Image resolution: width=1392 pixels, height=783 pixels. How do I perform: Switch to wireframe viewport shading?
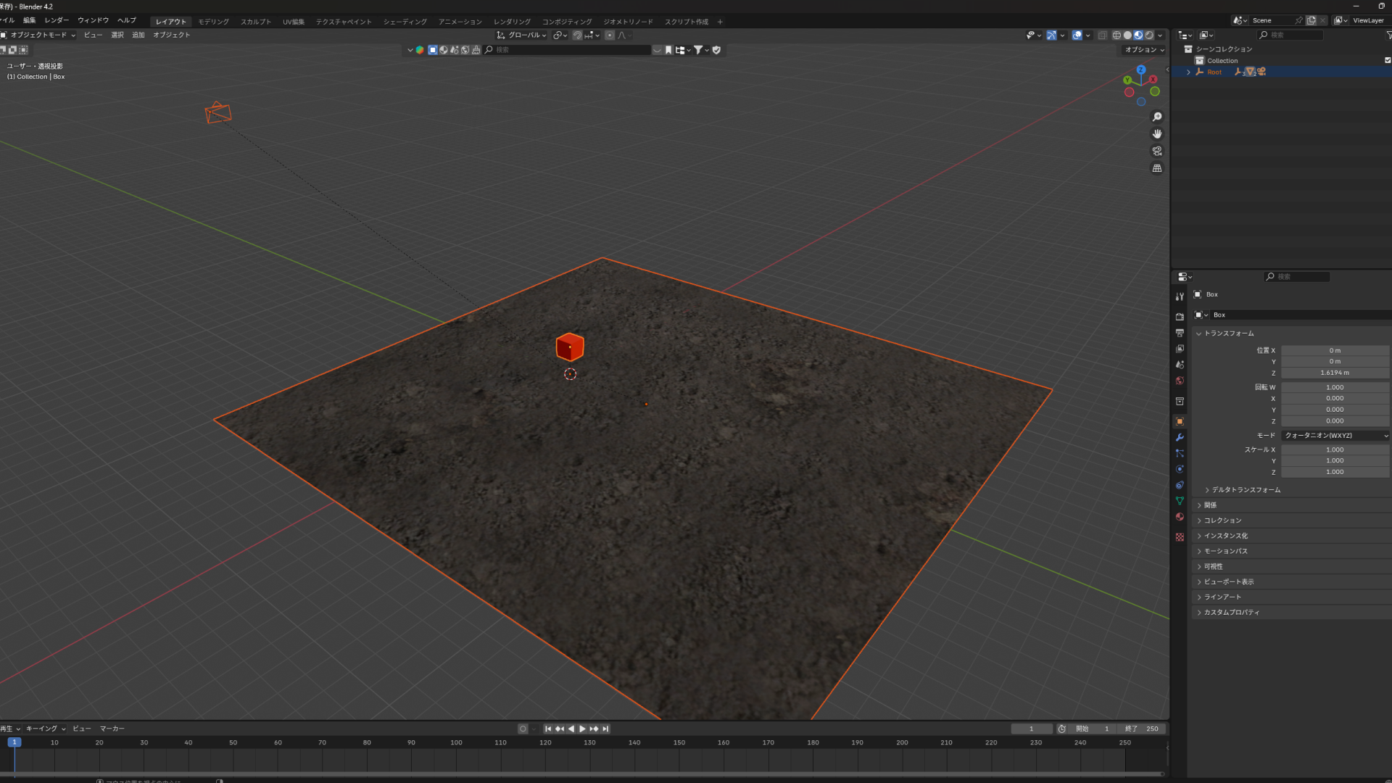[1116, 35]
